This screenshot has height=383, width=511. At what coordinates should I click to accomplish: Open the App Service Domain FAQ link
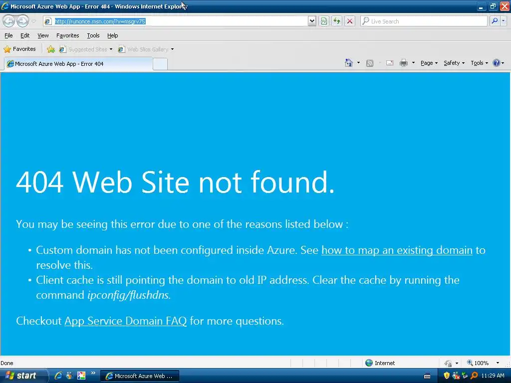(x=125, y=321)
